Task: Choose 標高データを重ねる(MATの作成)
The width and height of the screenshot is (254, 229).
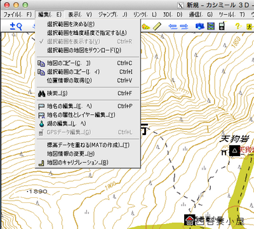Action: pos(88,145)
